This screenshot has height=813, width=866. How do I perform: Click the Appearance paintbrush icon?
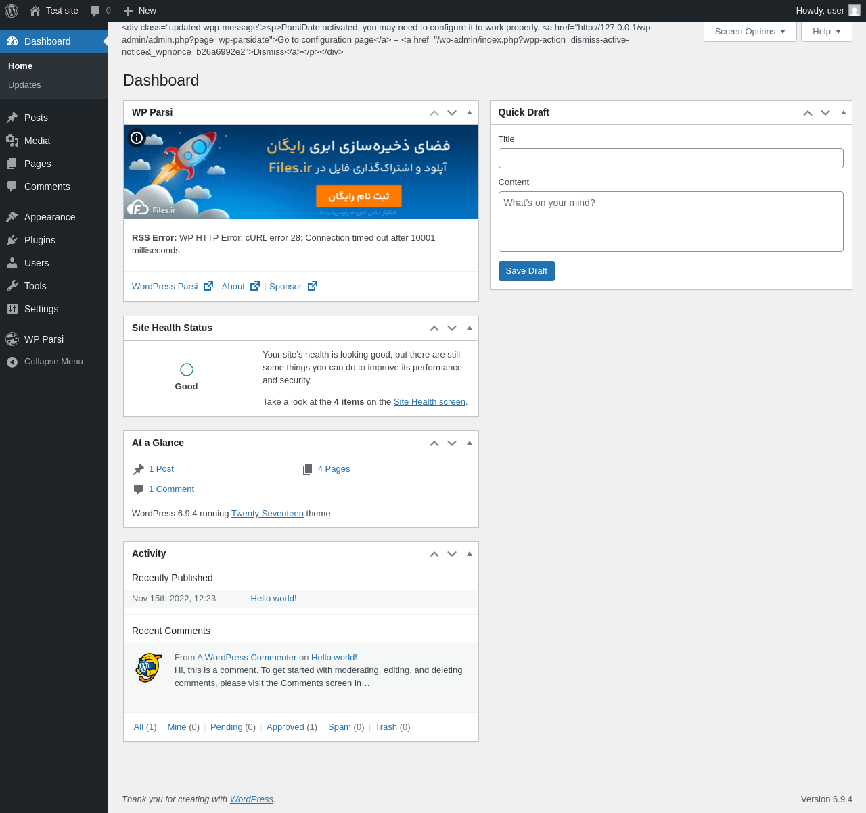tap(12, 217)
